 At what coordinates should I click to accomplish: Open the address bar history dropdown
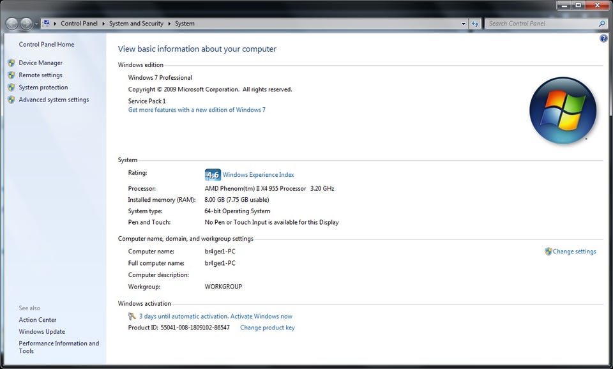464,24
